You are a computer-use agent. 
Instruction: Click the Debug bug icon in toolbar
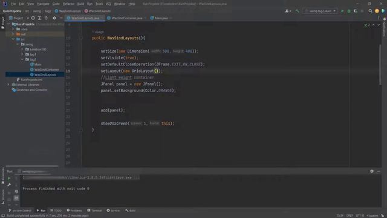tap(349, 11)
